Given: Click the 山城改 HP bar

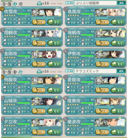Looking at the screenshot, I should 24,103.
